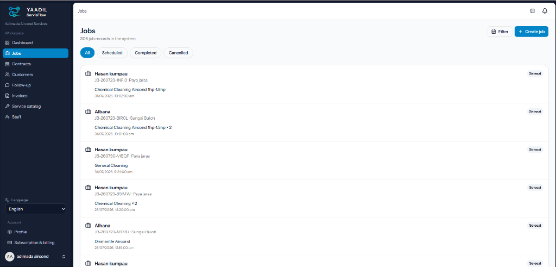
Task: Open the Invoices document icon
Action: click(8, 96)
